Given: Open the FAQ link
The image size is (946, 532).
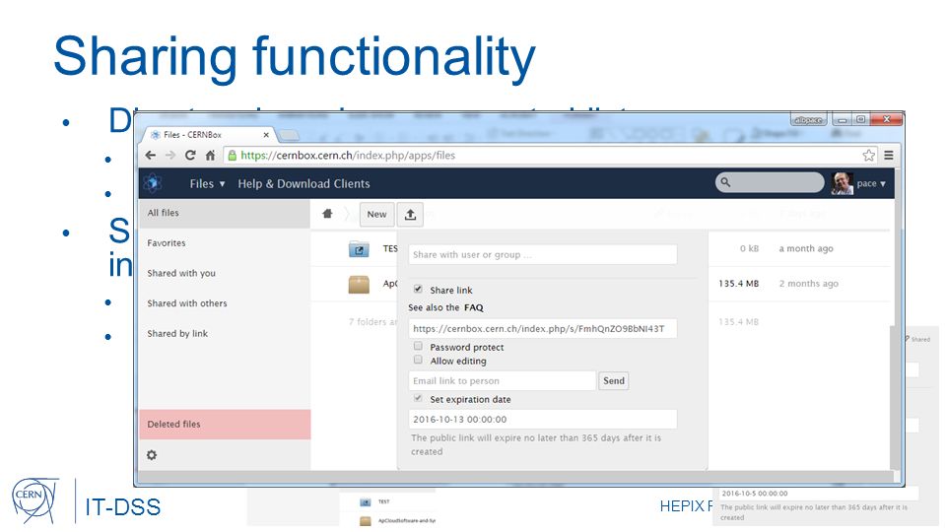Looking at the screenshot, I should [474, 307].
